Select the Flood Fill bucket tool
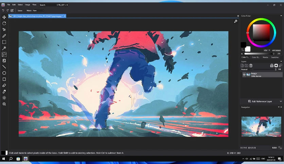This screenshot has width=284, height=164. (4, 61)
